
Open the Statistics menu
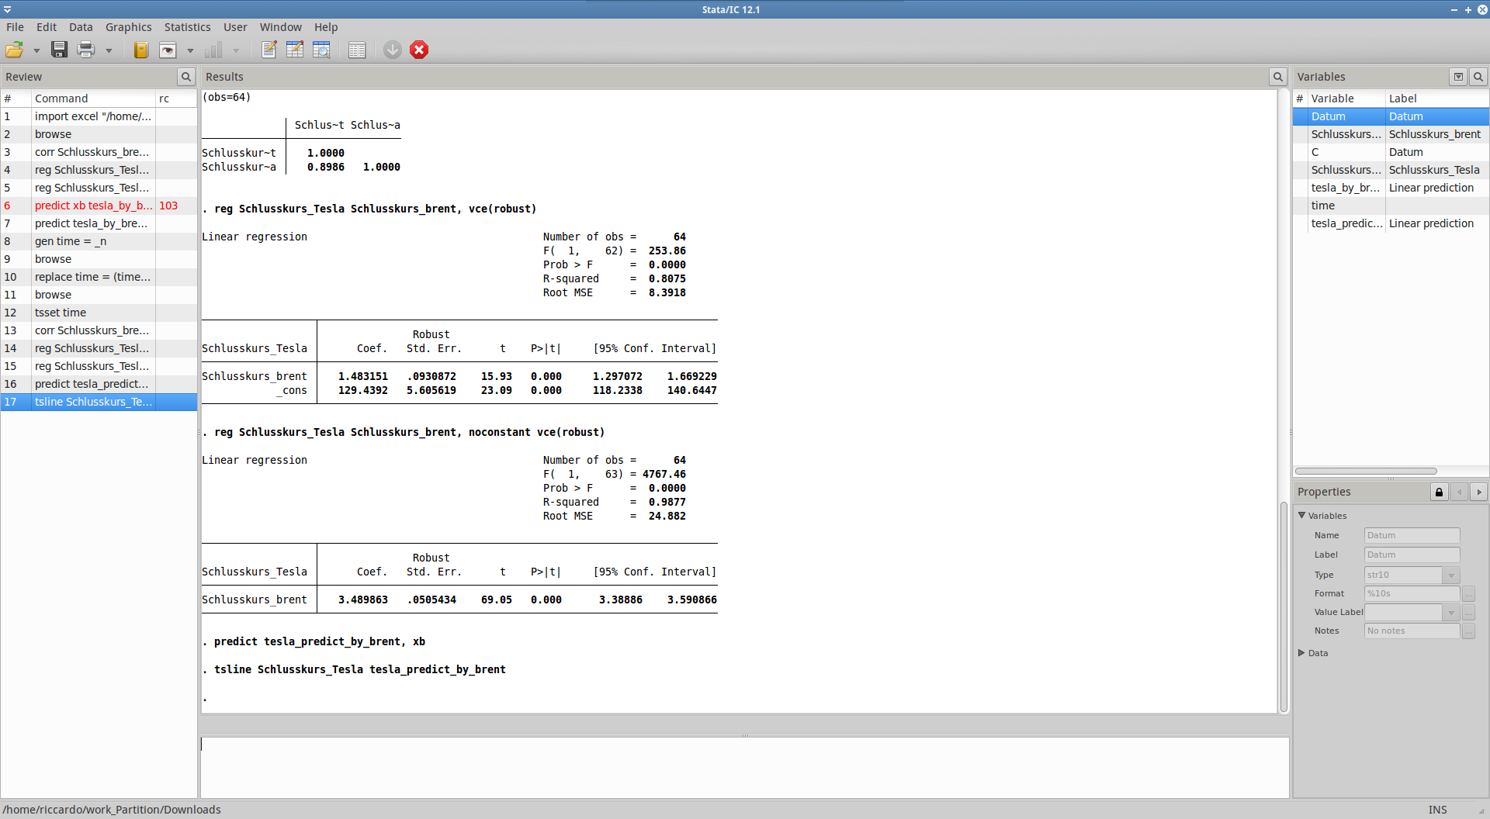click(188, 27)
